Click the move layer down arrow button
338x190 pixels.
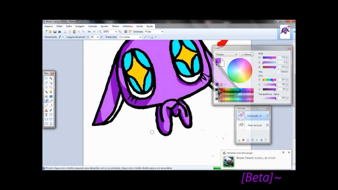(261, 140)
